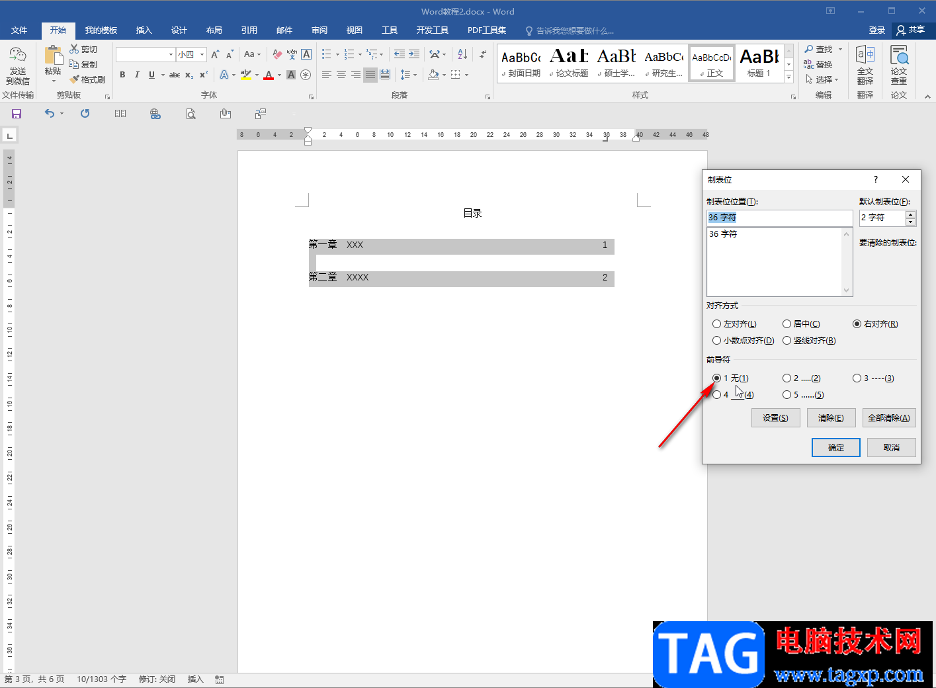Click the Clear (清除) button
The image size is (936, 688).
(x=831, y=418)
